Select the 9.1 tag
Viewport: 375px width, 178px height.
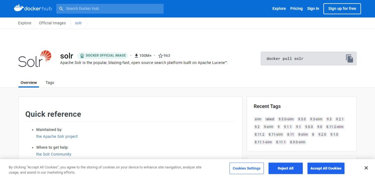coord(298,127)
